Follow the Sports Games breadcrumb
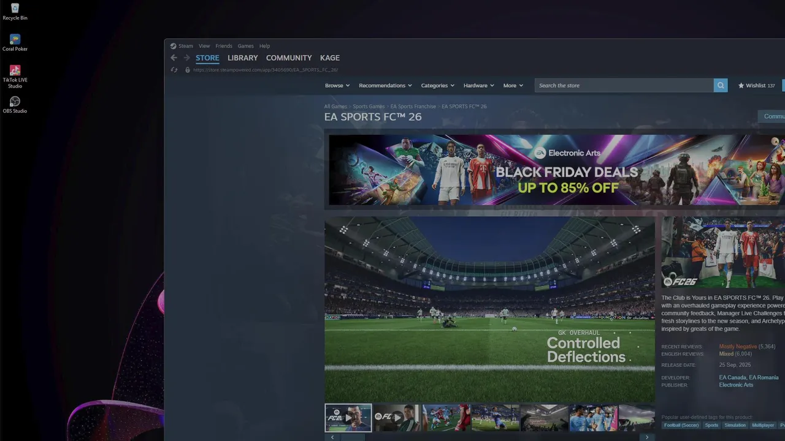This screenshot has width=785, height=441. (369, 107)
